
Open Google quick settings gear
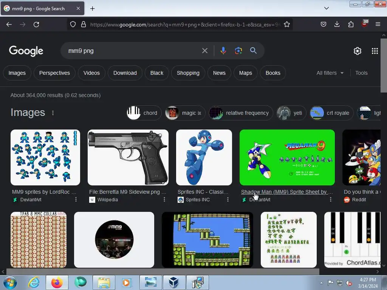coord(358,51)
